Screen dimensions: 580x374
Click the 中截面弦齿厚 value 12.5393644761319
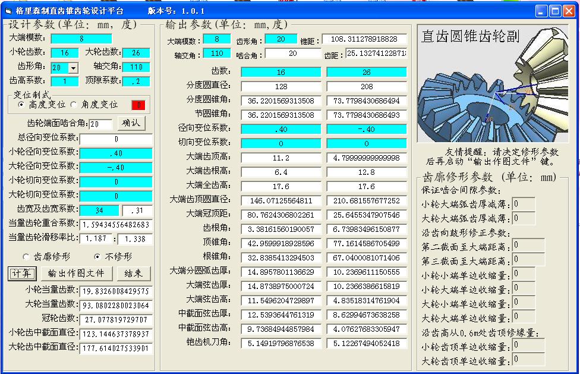(x=281, y=315)
